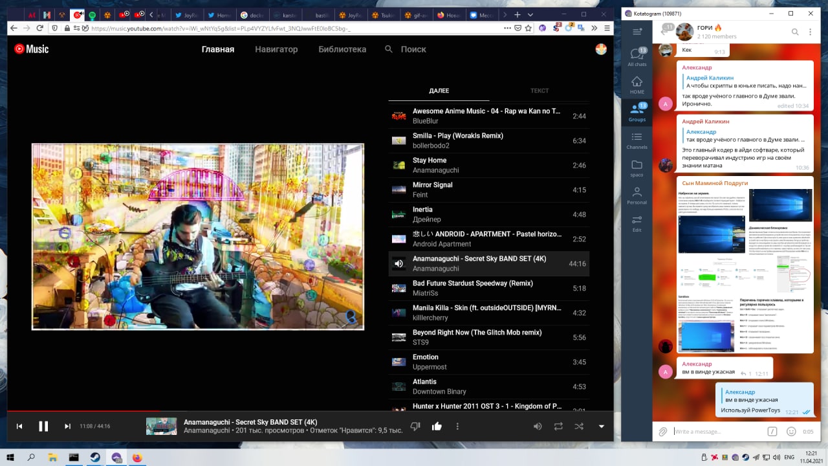828x466 pixels.
Task: Click the Smilla track thumbnail in the queue
Action: (x=399, y=140)
